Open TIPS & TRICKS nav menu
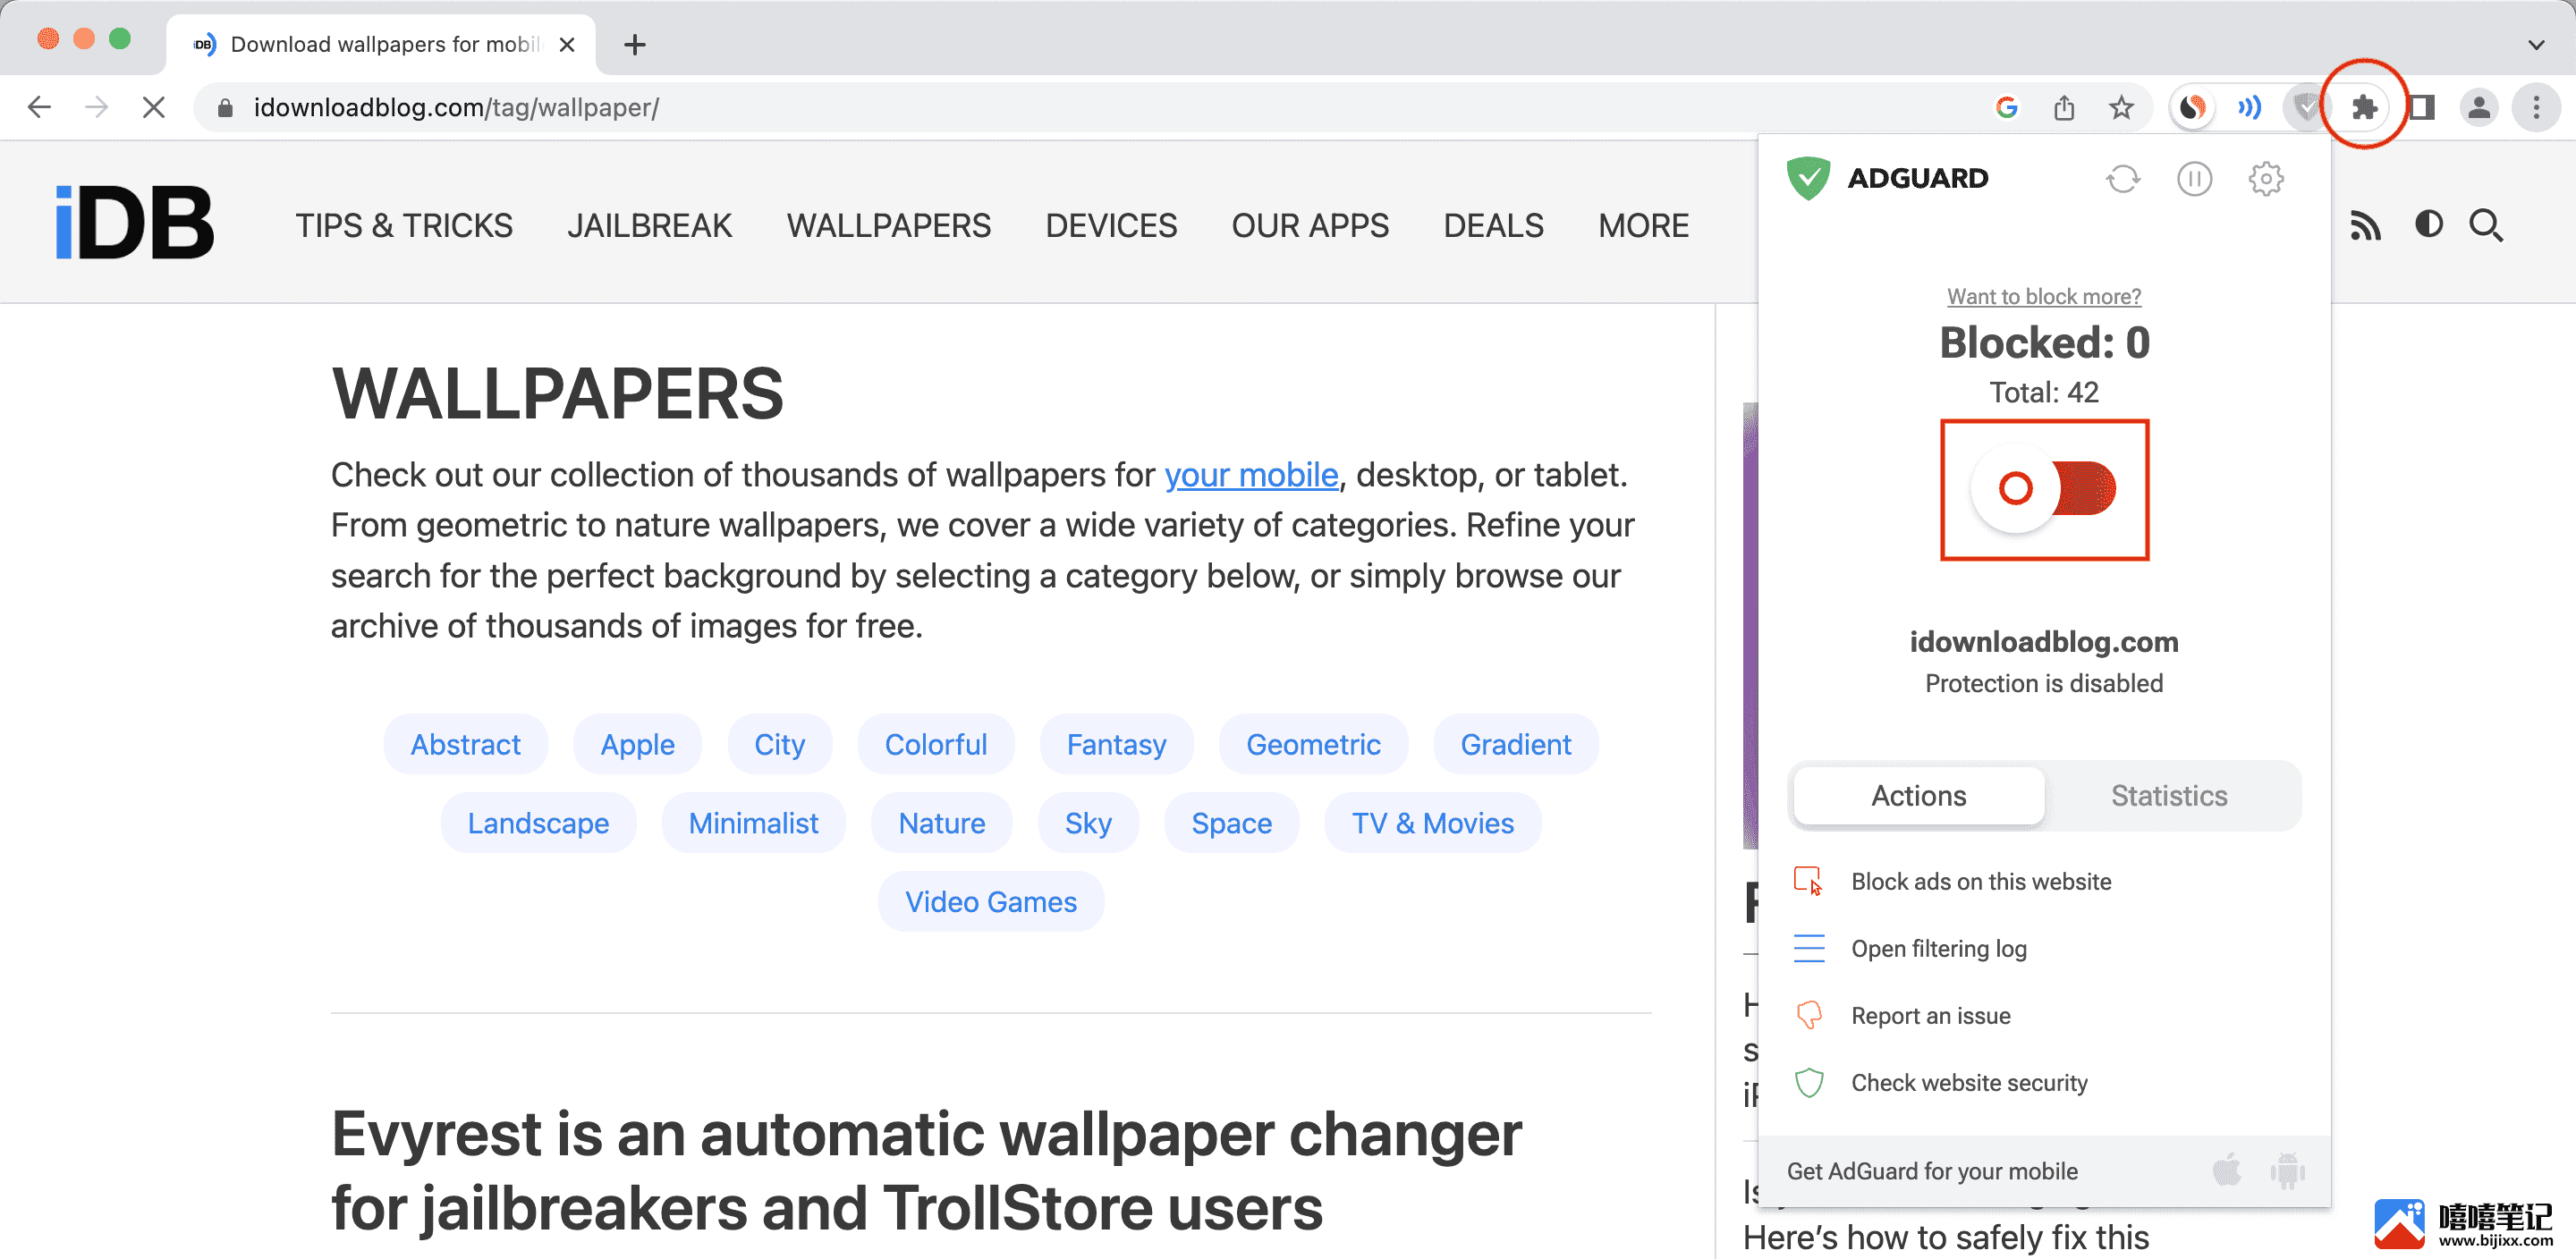Screen dimensions: 2576x1259 pos(404,226)
